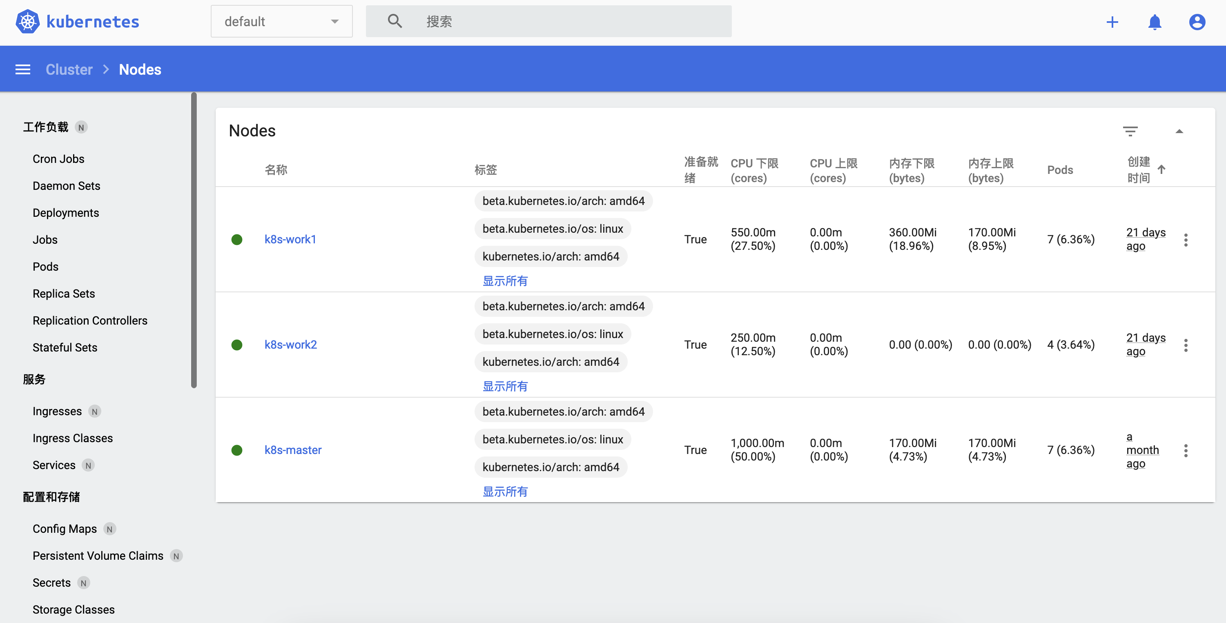Click 内存下限 value 360.00Mi (18.96%)
1226x623 pixels.
[912, 239]
